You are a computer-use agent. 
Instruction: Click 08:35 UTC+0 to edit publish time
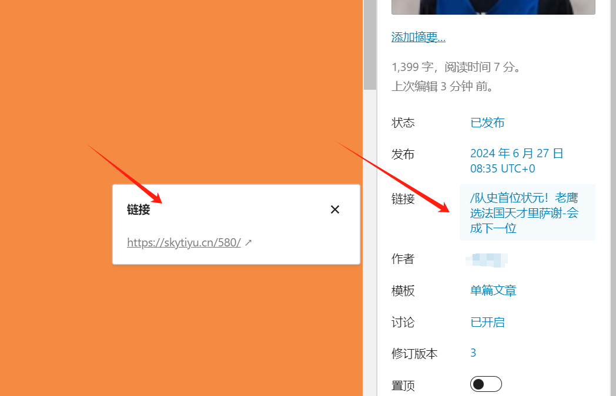click(503, 168)
